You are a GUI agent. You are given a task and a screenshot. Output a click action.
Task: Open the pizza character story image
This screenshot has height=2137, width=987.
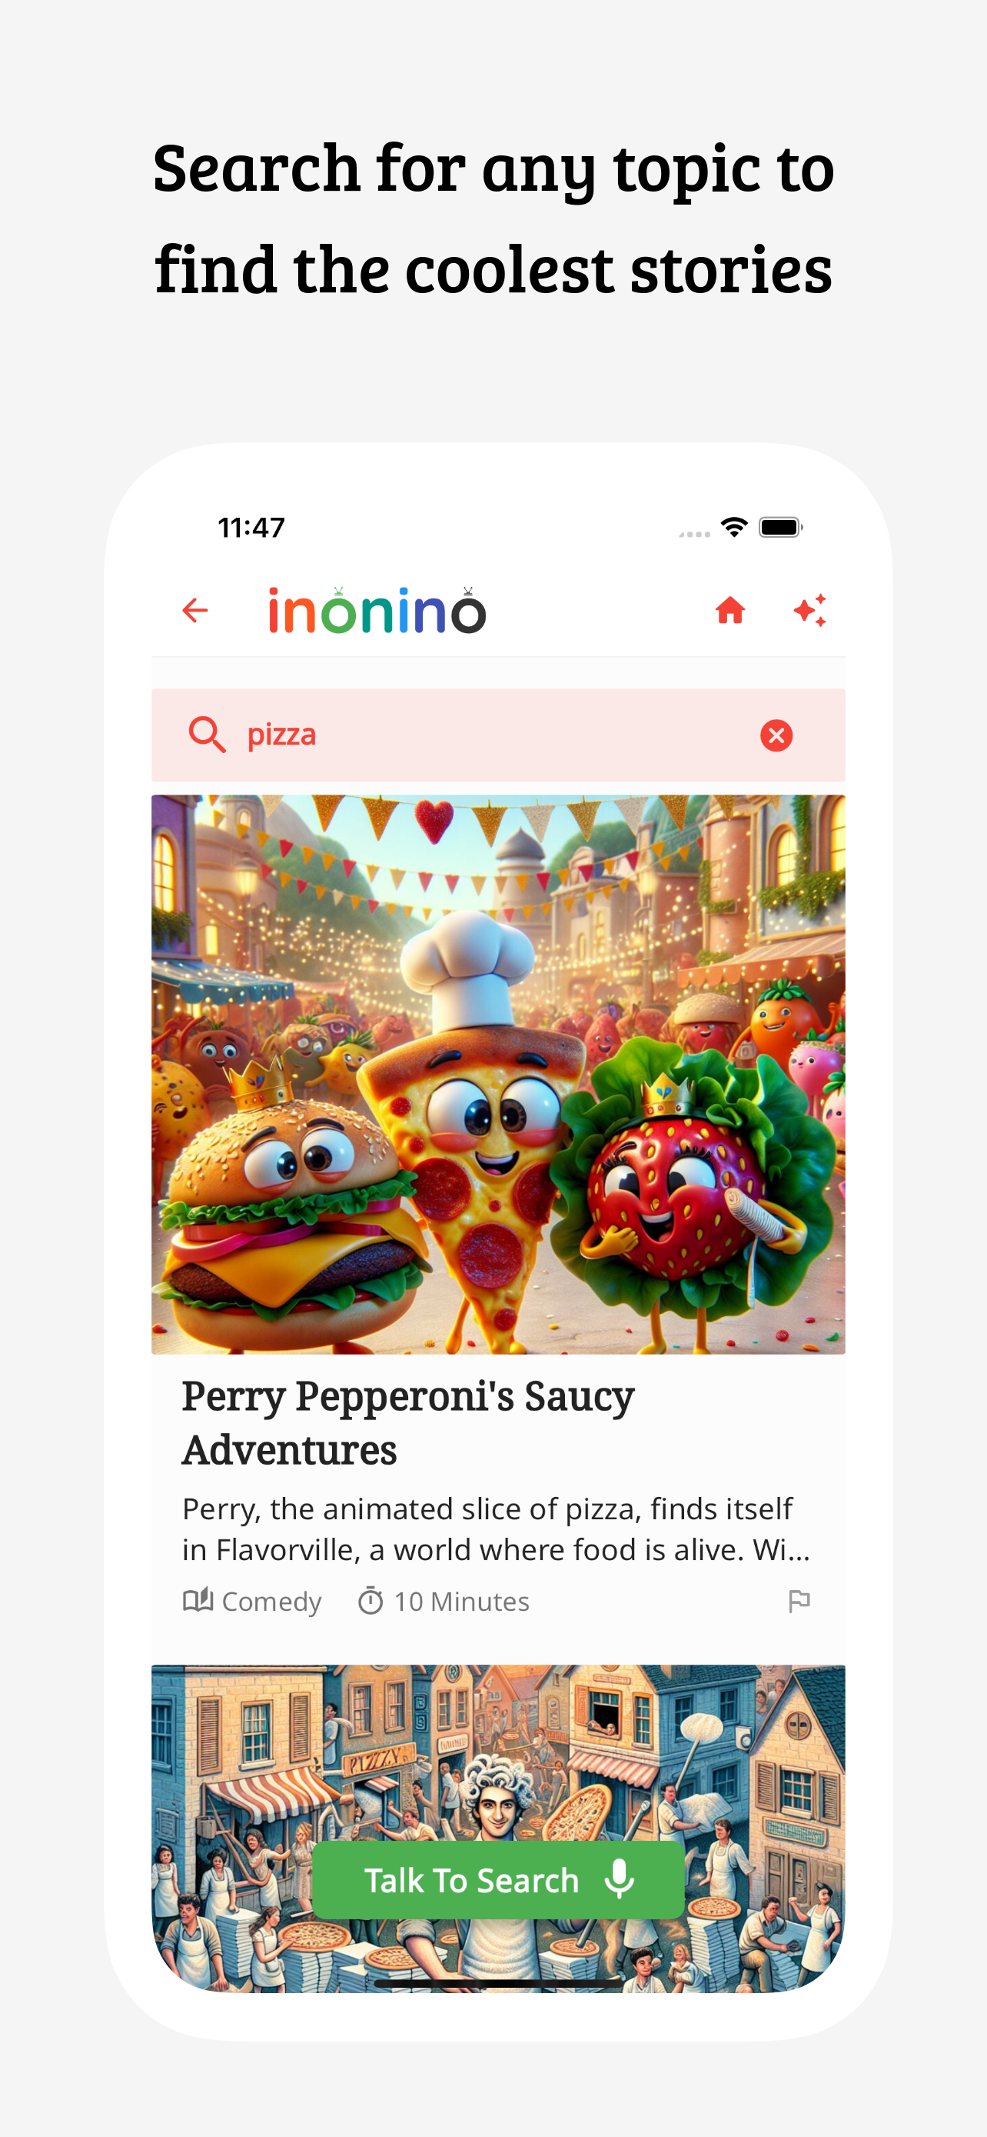tap(498, 1075)
